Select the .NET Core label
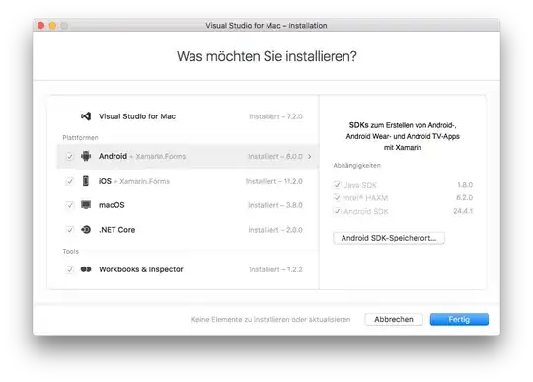This screenshot has width=533, height=382. point(116,230)
